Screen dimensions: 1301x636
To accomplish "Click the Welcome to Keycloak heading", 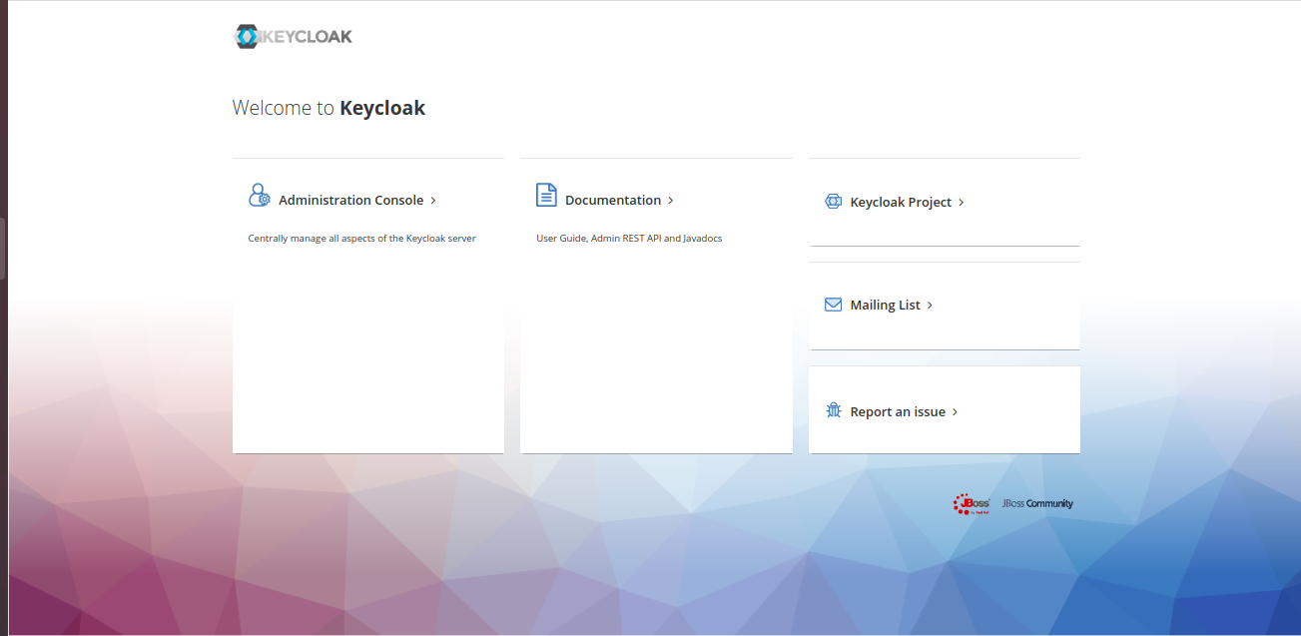I will pyautogui.click(x=328, y=107).
